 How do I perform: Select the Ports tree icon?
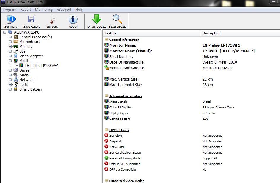pyautogui.click(x=16, y=84)
